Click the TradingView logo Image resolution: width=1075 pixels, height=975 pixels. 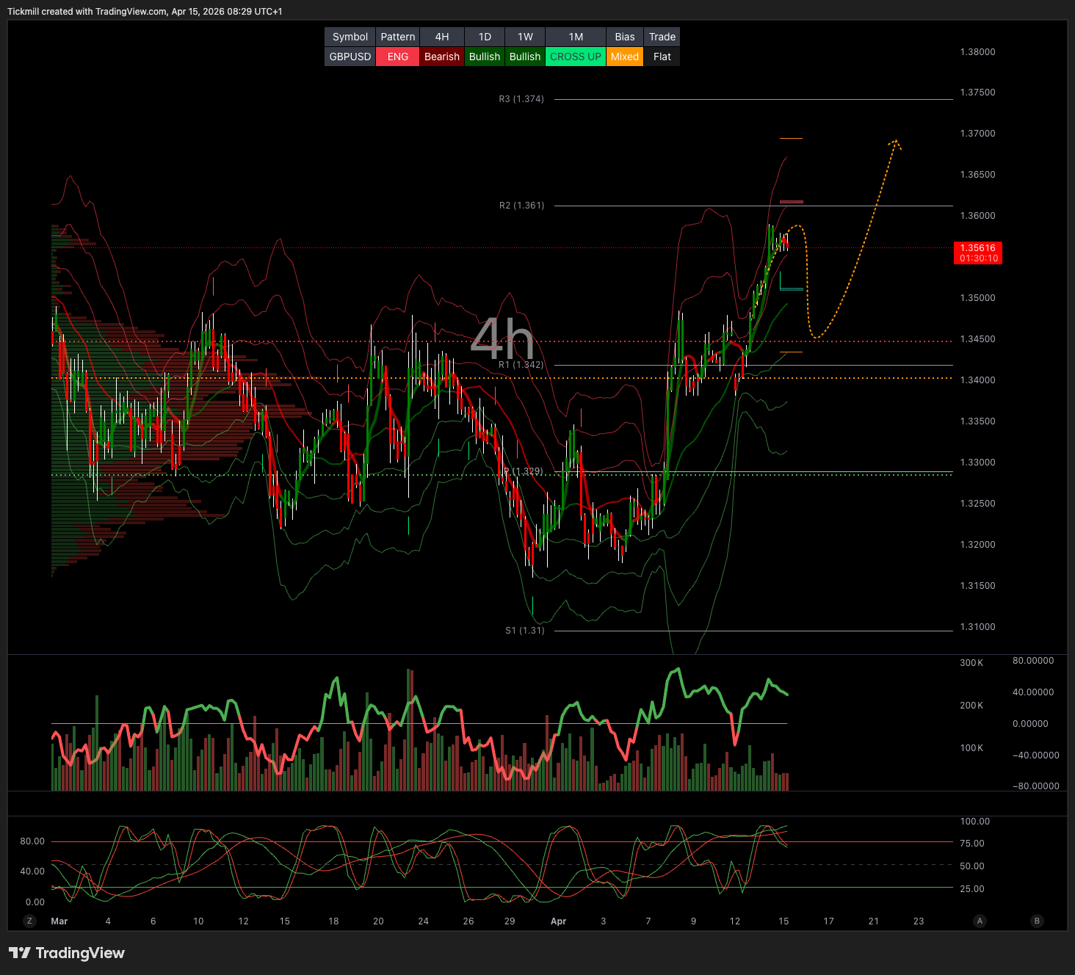[67, 953]
